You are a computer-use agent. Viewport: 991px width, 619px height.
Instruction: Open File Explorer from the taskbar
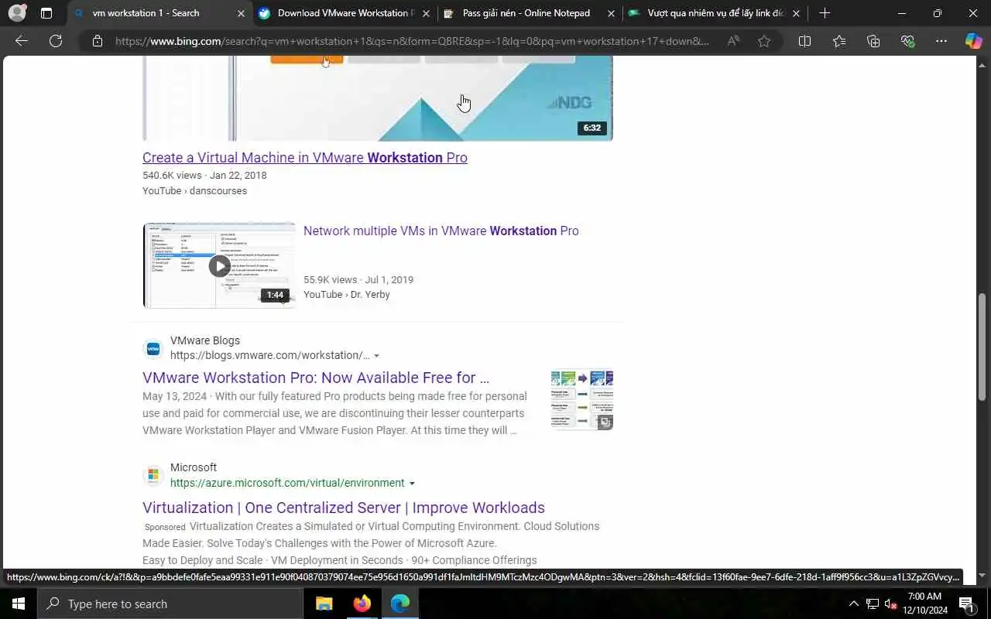click(324, 604)
